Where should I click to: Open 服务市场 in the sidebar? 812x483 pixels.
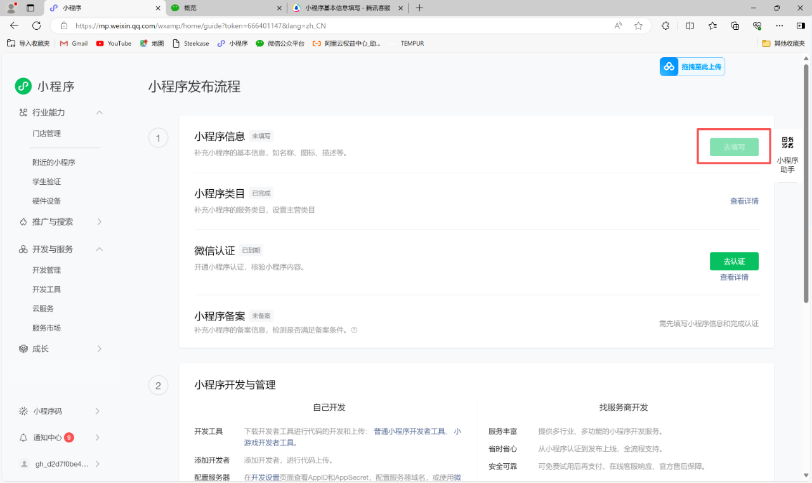[47, 328]
